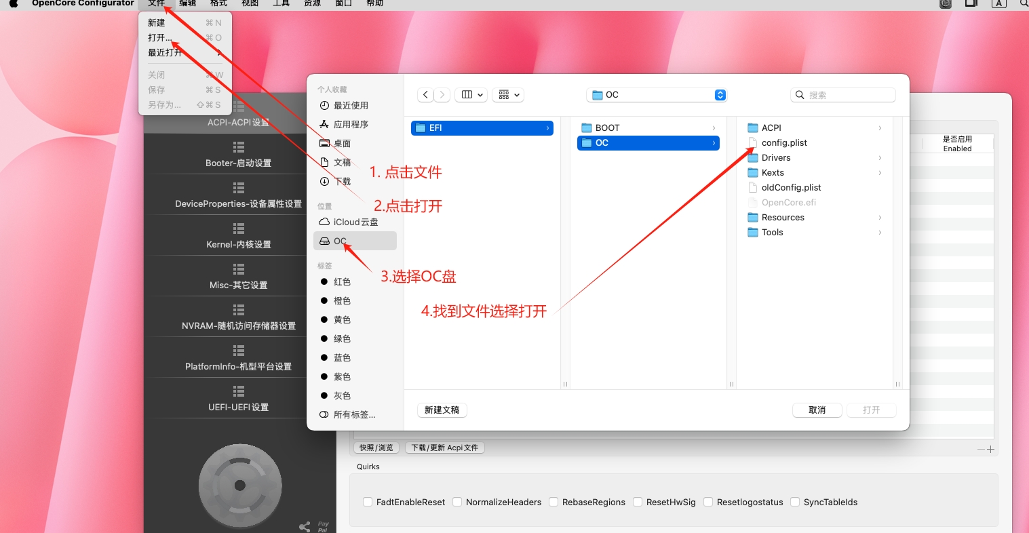Expand the Kexts folder
Image resolution: width=1029 pixels, height=533 pixels.
(880, 172)
